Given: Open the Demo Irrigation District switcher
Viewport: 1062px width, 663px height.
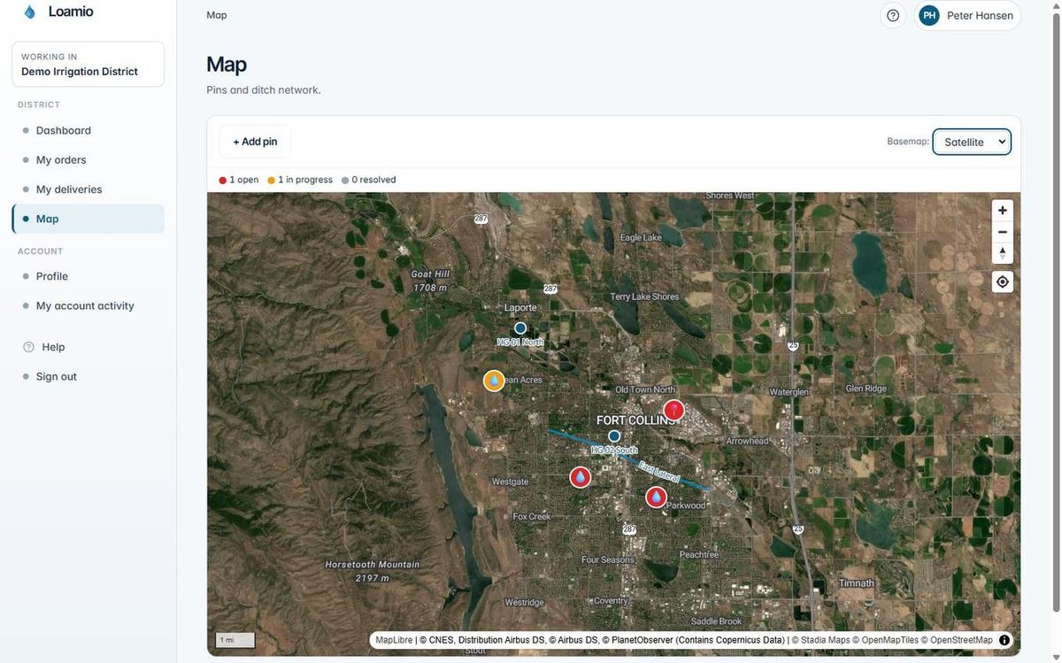Looking at the screenshot, I should pyautogui.click(x=88, y=65).
